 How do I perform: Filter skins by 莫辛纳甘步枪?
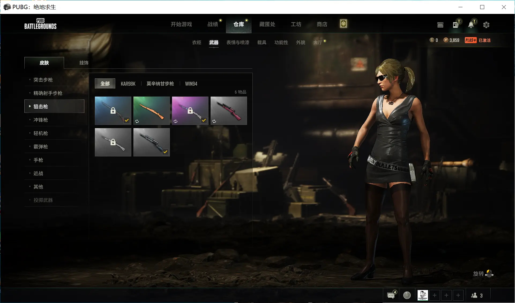point(160,84)
